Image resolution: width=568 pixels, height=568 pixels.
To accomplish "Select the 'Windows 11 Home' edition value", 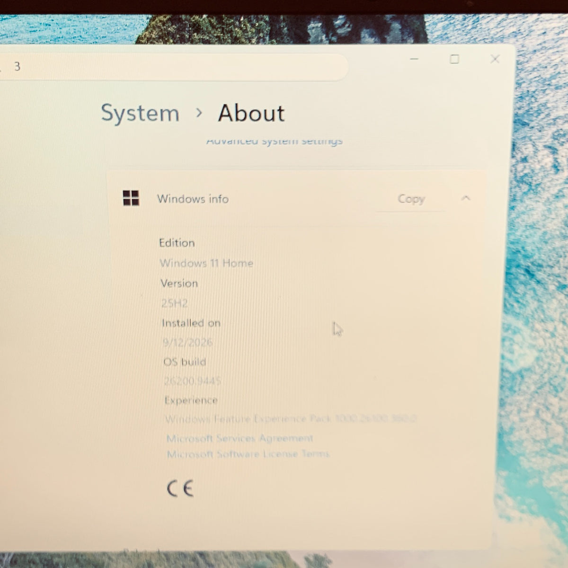I will (x=206, y=263).
